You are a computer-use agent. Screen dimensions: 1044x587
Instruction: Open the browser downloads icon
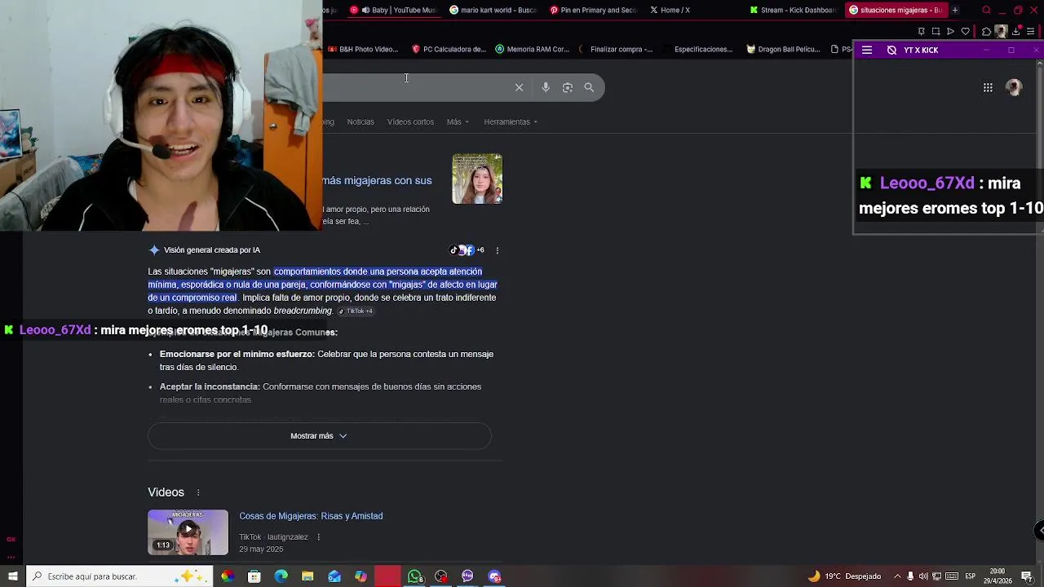1015,32
